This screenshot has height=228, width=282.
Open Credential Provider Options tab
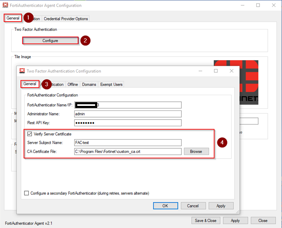[x=66, y=19]
